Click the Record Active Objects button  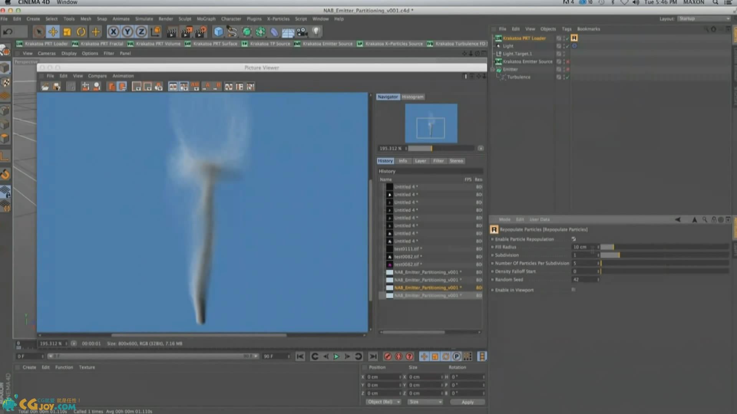388,356
